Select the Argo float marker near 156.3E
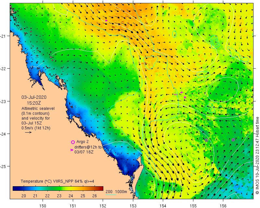 (233, 140)
